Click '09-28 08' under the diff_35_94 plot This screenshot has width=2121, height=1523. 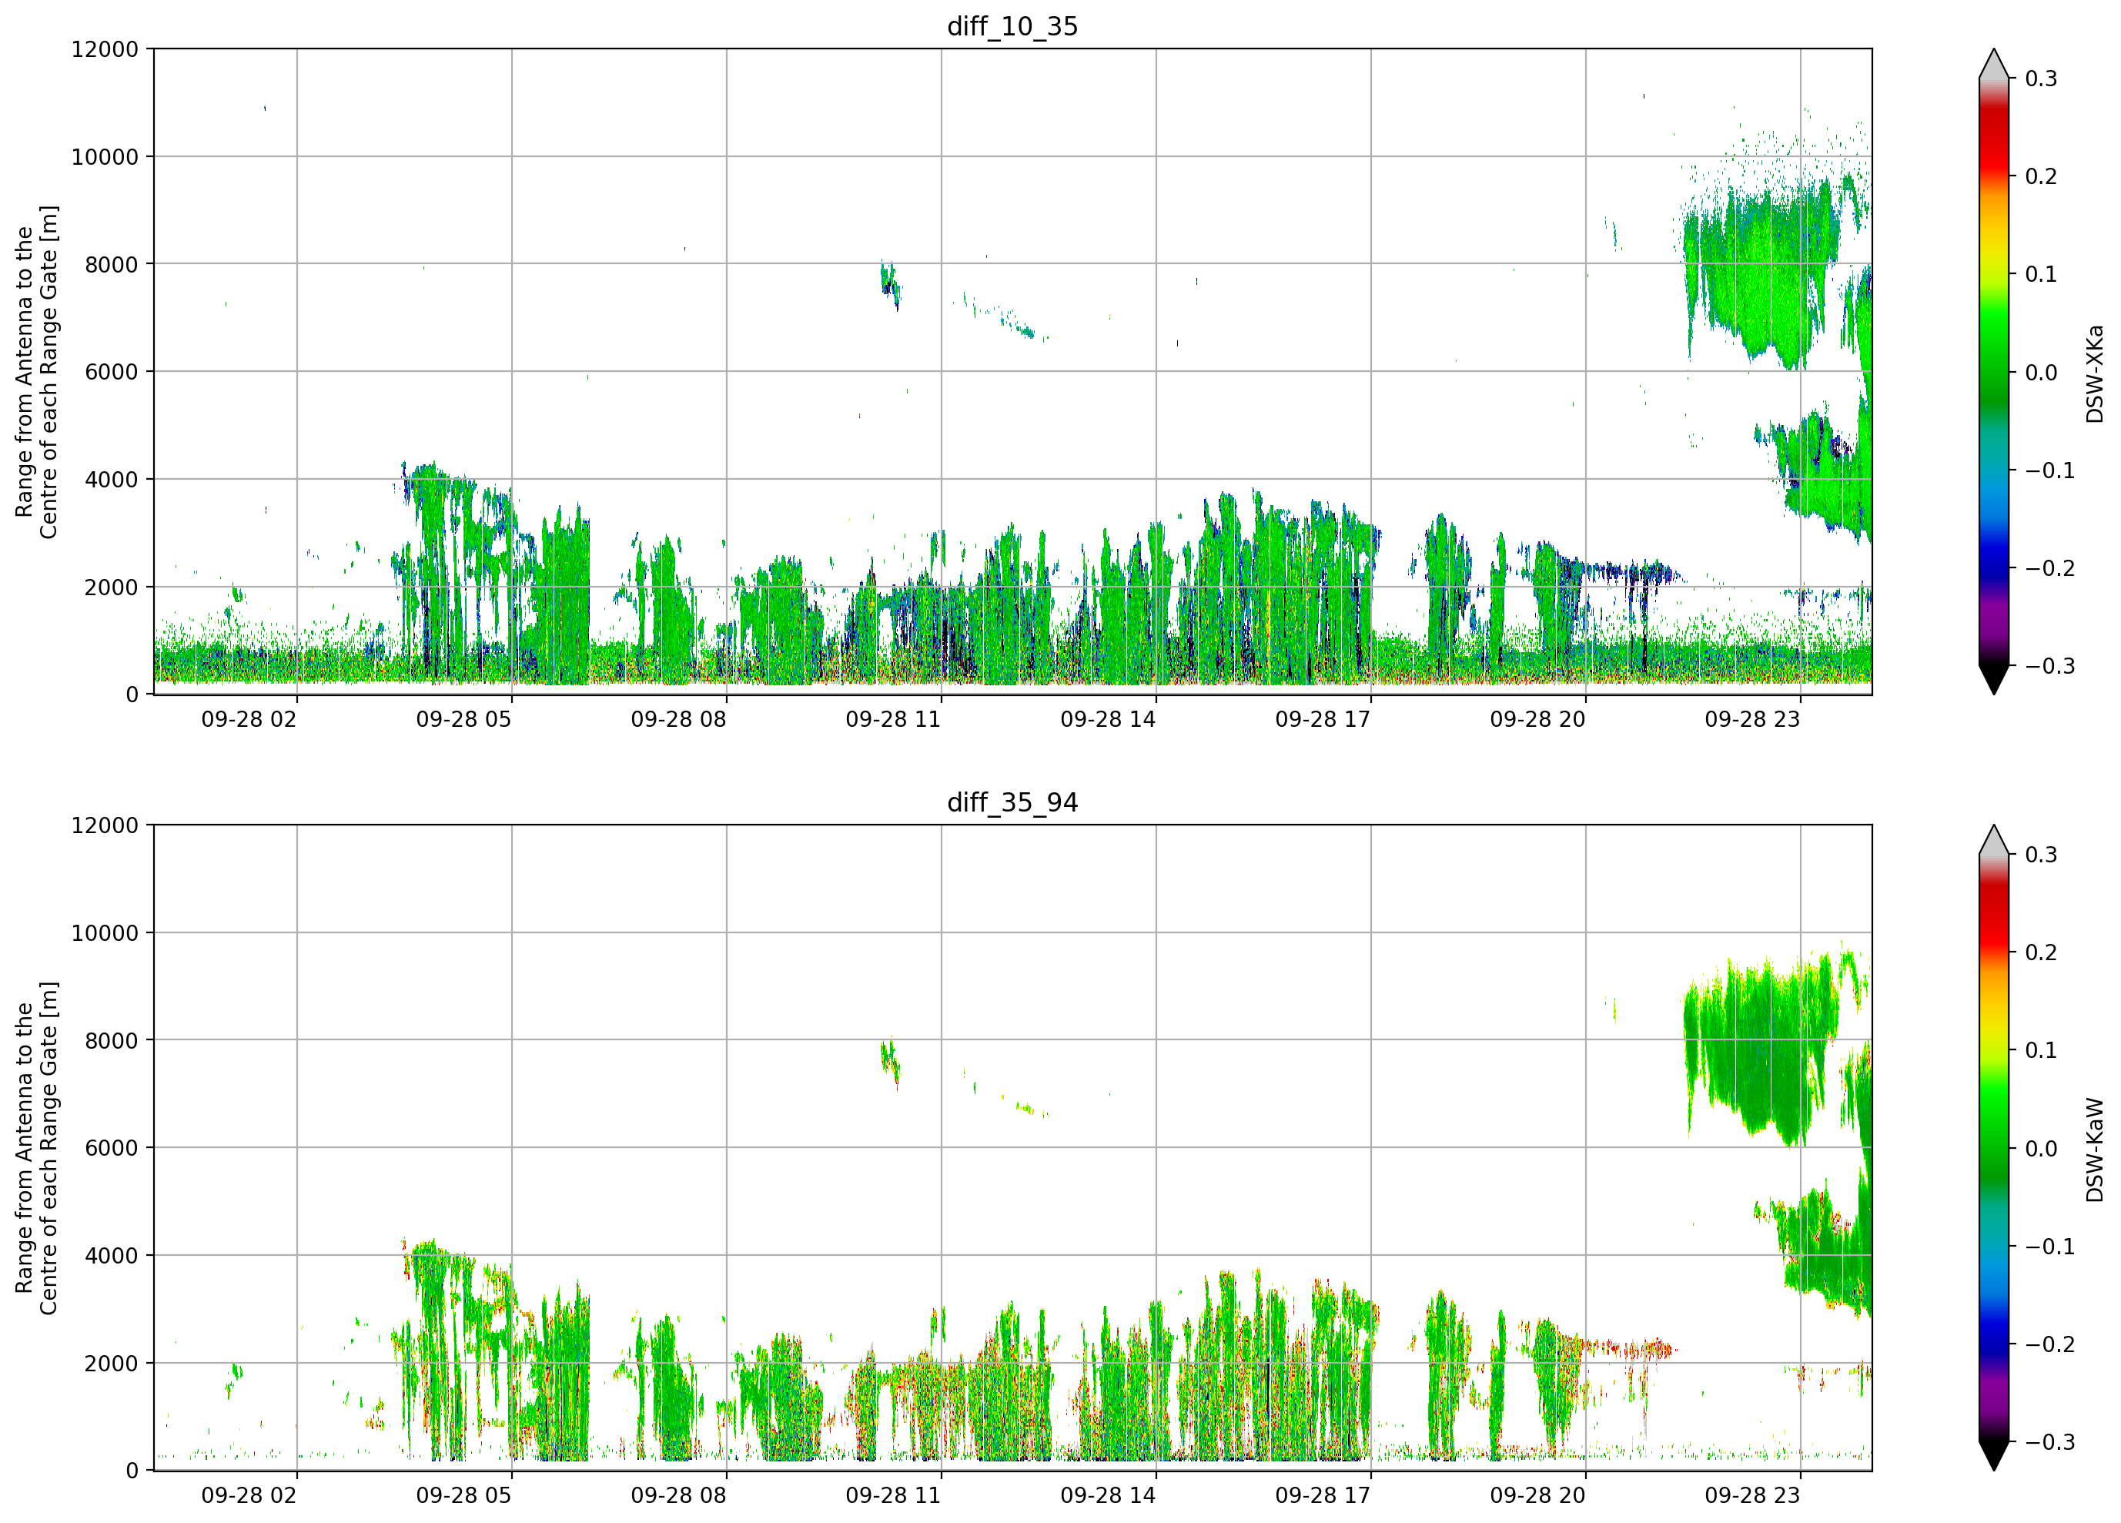[678, 1496]
